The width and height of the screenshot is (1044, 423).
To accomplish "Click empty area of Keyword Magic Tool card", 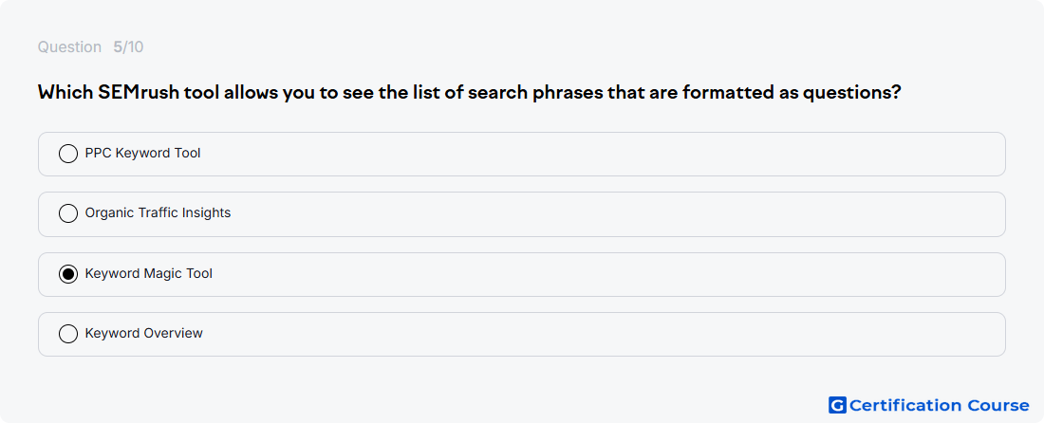I will [x=599, y=274].
